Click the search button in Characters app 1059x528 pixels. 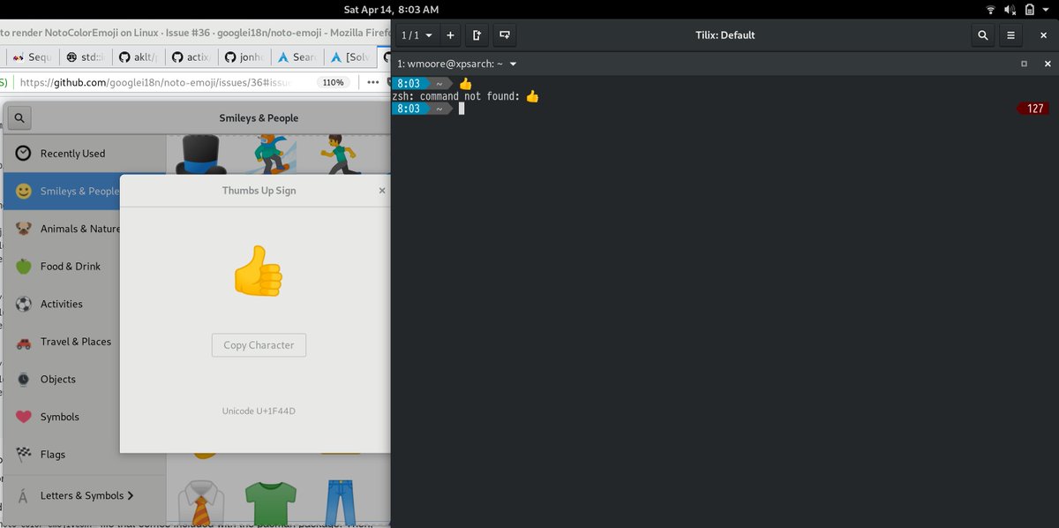(x=19, y=117)
